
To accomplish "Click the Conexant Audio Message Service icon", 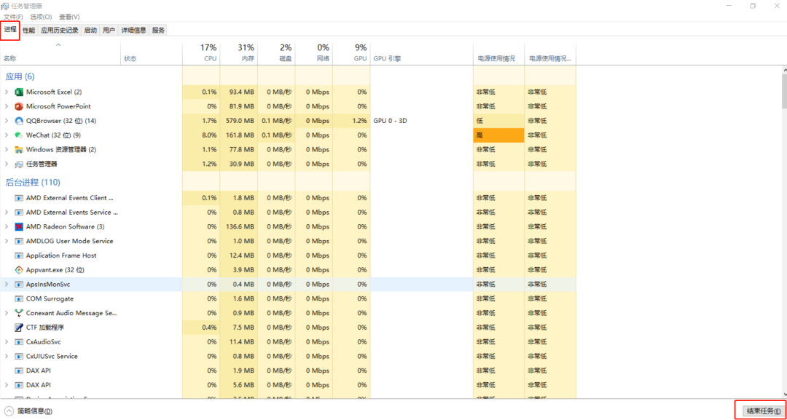I will 19,313.
